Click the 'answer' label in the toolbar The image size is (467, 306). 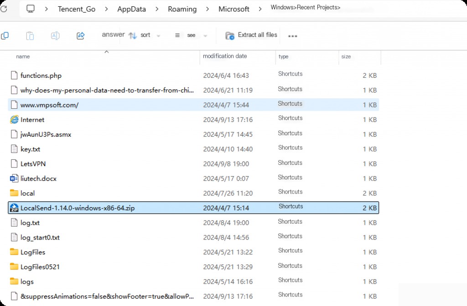click(x=113, y=35)
